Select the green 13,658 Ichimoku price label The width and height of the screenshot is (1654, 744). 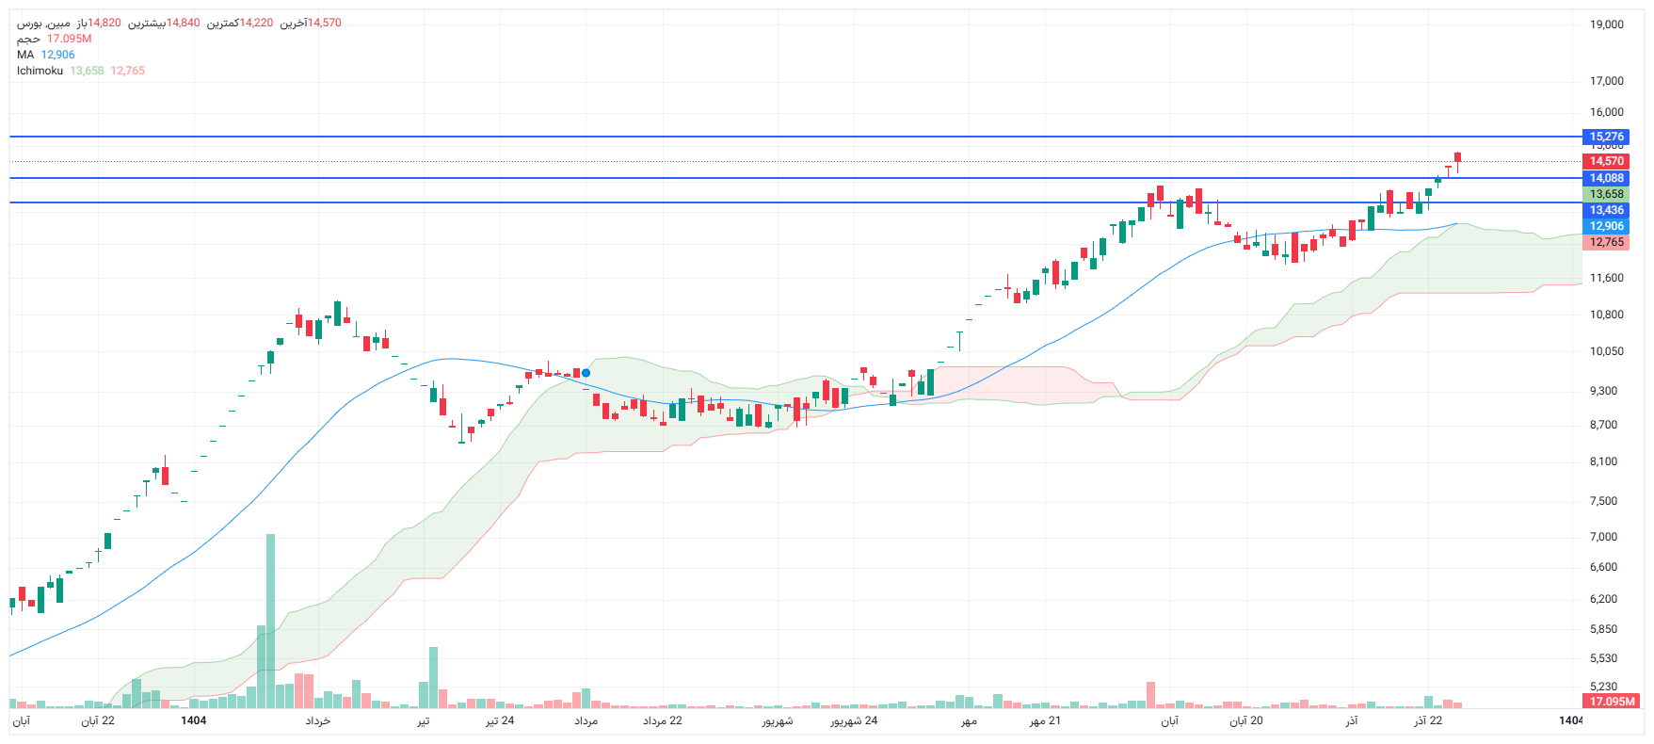[x=1606, y=194]
